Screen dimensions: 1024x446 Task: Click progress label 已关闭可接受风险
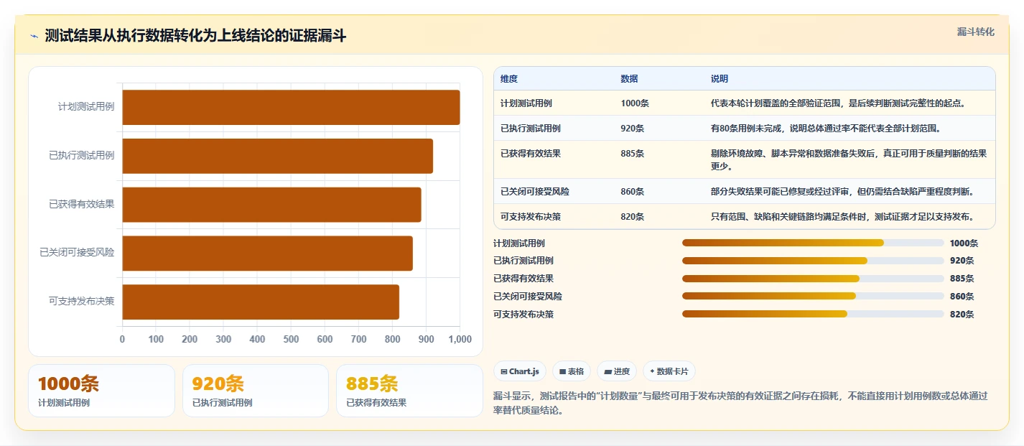[528, 296]
